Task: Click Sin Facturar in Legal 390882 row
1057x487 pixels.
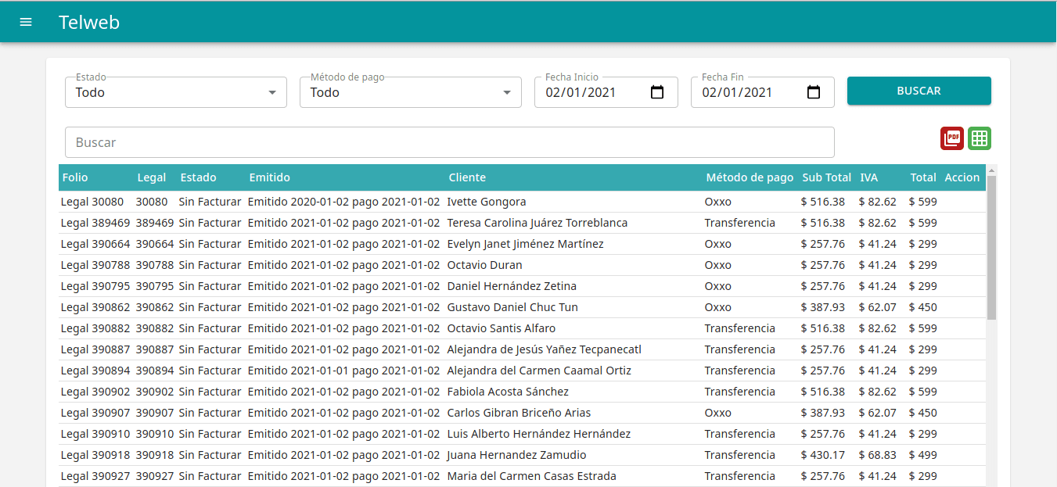Action: [x=210, y=328]
